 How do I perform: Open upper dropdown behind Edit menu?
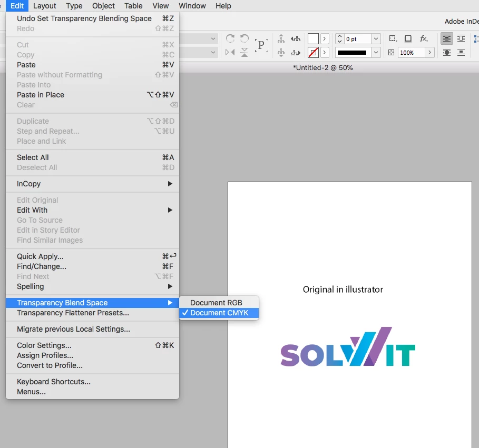[x=213, y=39]
